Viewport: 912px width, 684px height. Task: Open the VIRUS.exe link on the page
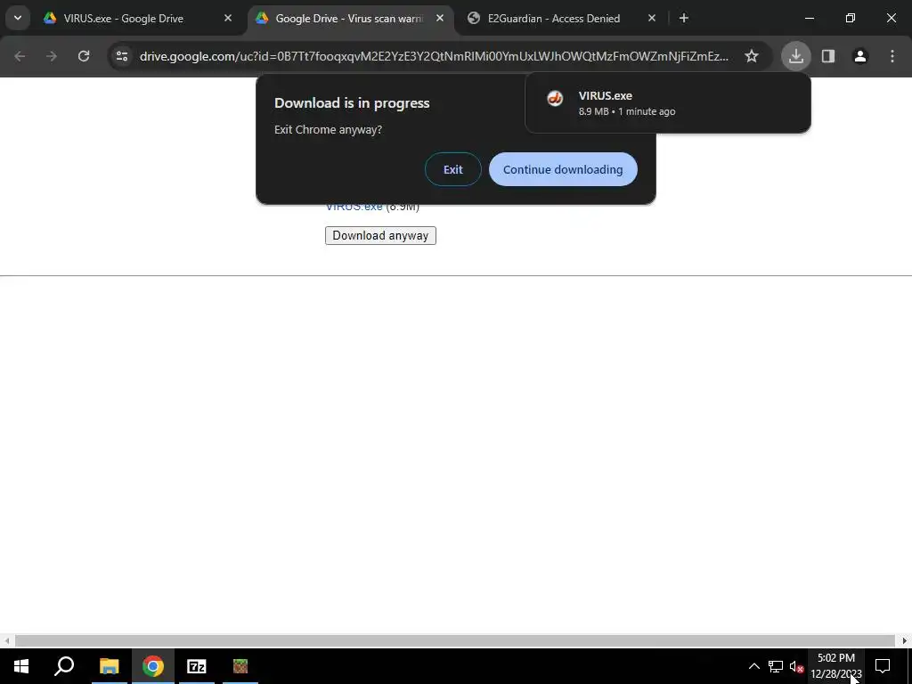click(x=354, y=207)
